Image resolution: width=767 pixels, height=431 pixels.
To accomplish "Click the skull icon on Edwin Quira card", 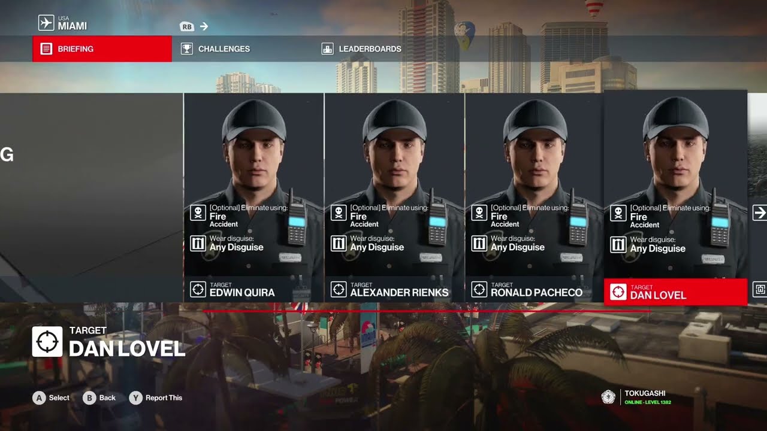I will coord(198,213).
